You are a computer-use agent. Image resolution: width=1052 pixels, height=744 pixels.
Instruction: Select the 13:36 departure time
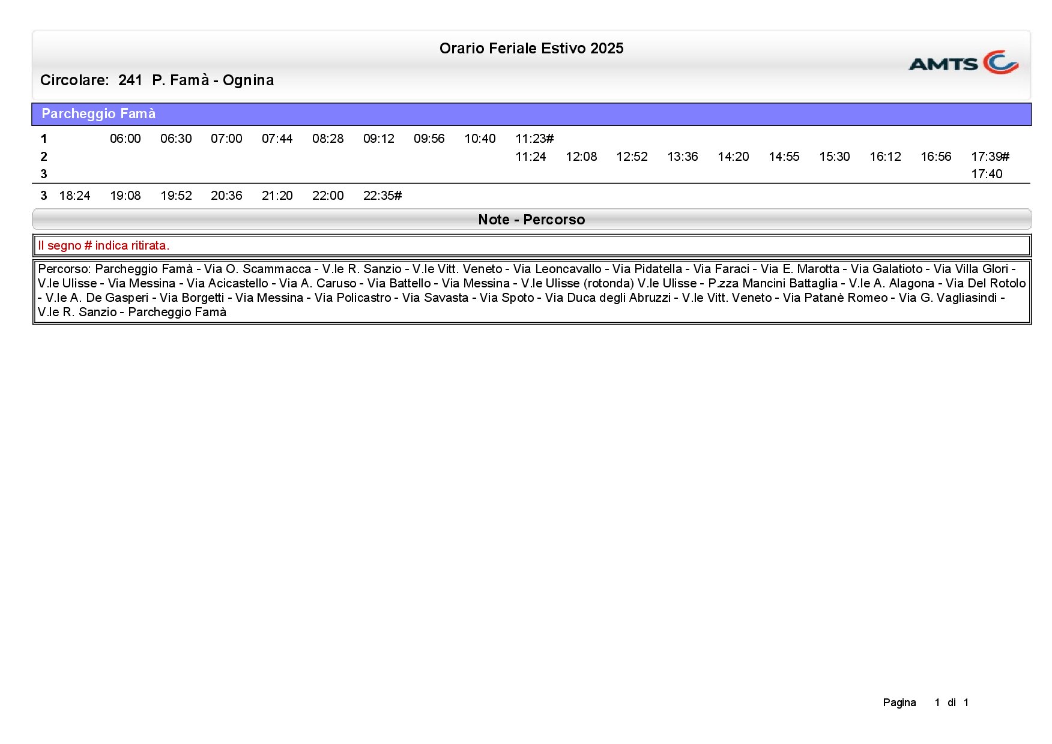(x=683, y=157)
